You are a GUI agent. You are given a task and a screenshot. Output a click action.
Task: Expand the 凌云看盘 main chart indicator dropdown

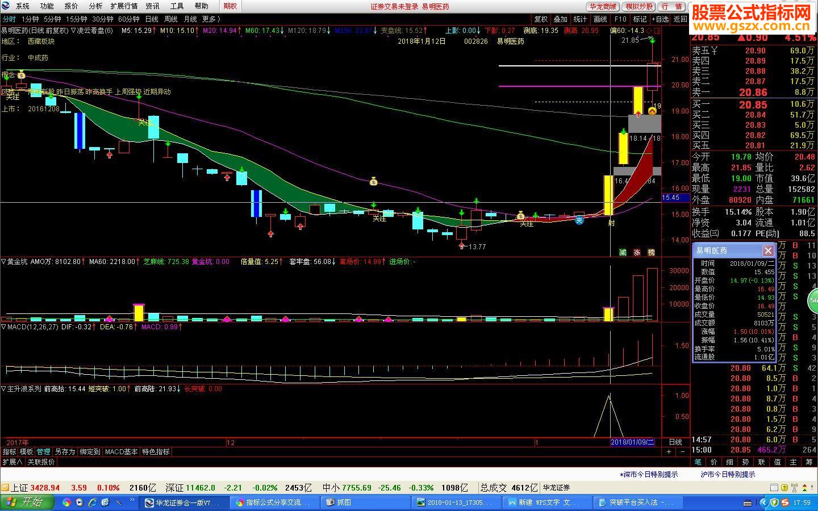(x=73, y=31)
